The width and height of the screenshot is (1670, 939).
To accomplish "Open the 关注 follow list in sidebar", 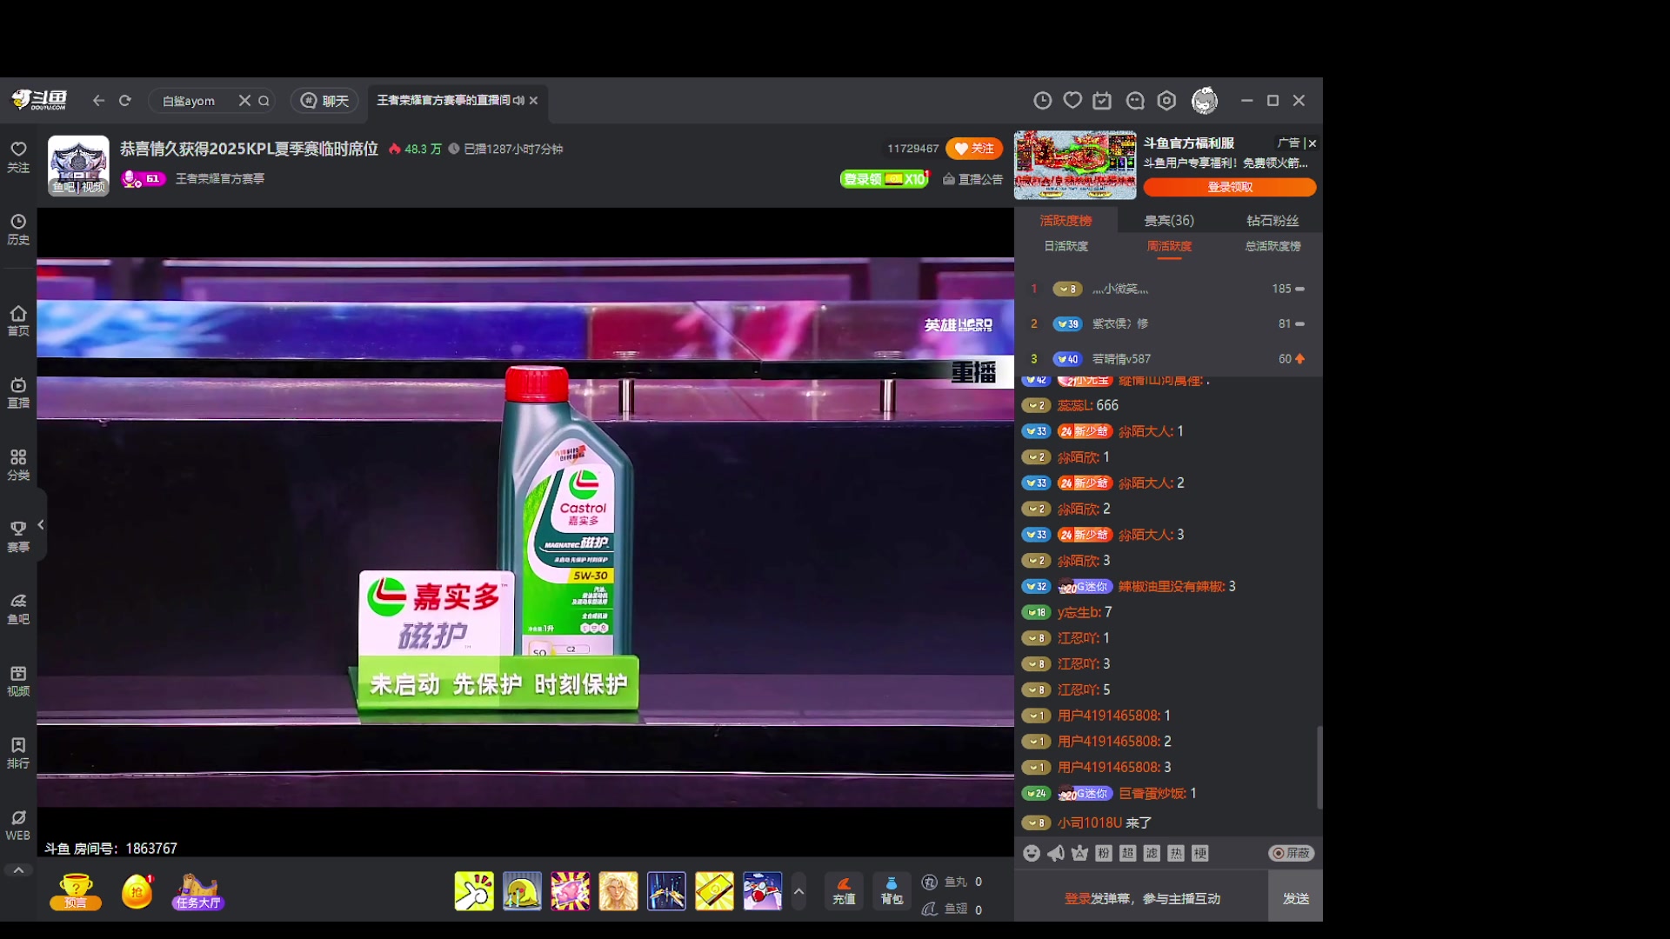I will [x=18, y=157].
